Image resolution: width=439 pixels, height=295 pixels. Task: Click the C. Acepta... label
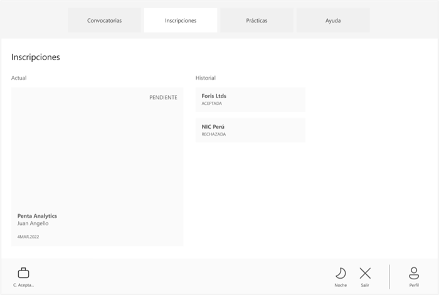tap(23, 285)
